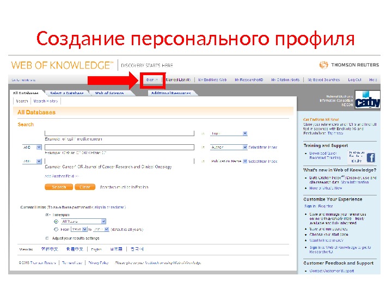
Task: Click Get EndNote X6 Now! heading link
Action: (x=321, y=119)
